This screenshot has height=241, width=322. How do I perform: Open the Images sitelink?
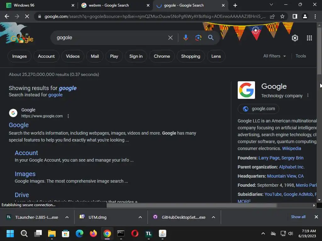coord(25,174)
